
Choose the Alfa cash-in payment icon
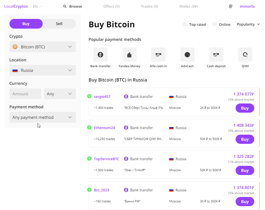pos(158,54)
